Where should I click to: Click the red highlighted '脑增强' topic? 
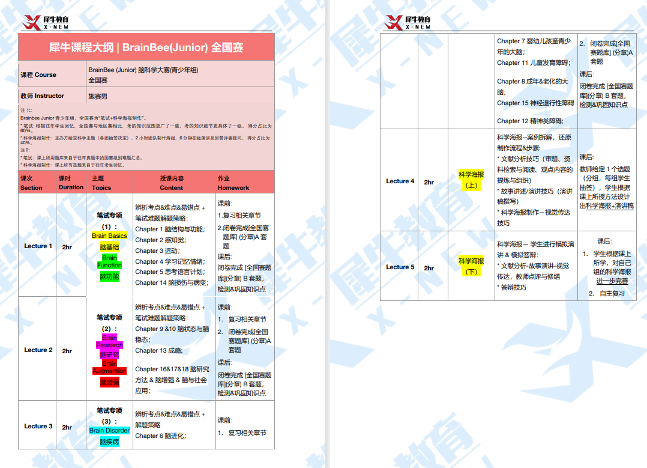click(x=109, y=383)
